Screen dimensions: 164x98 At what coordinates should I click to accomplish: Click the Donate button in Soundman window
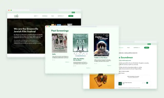click(x=147, y=47)
